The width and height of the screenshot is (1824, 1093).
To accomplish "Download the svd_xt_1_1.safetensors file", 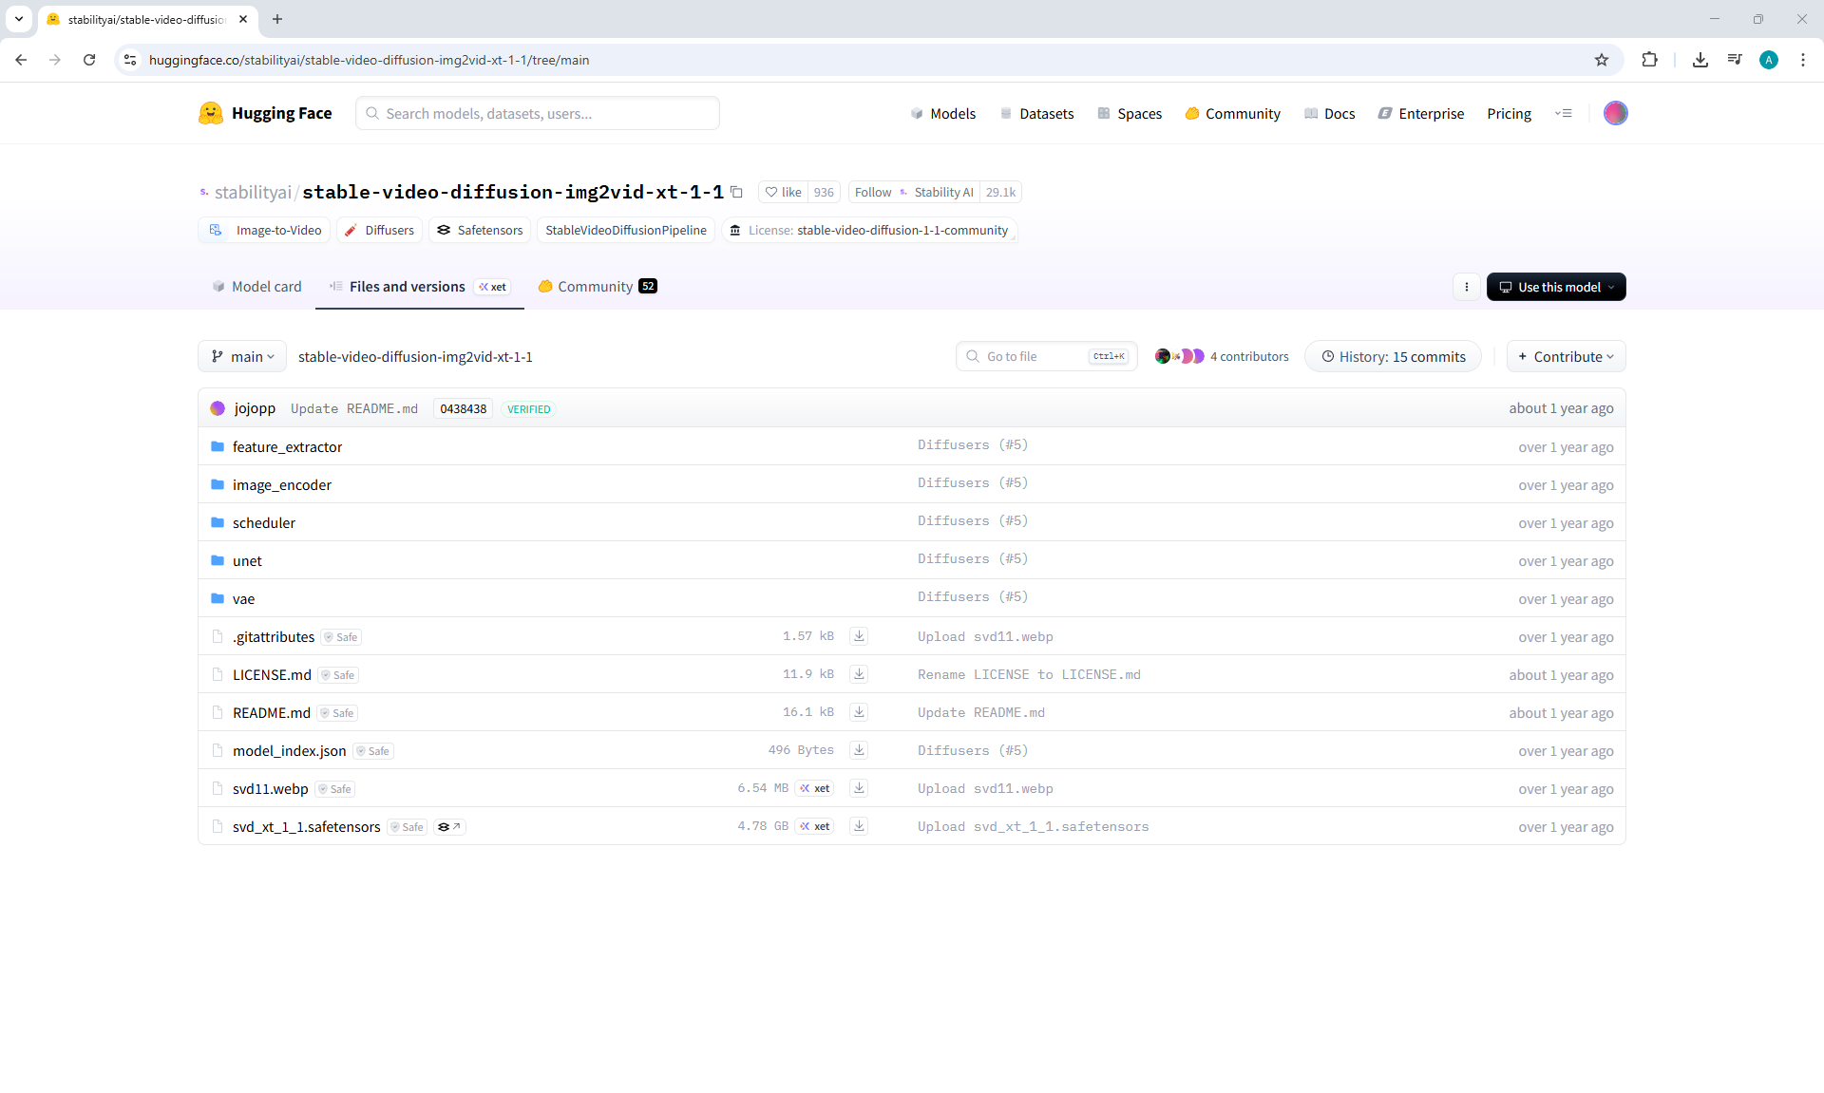I will click(x=859, y=826).
